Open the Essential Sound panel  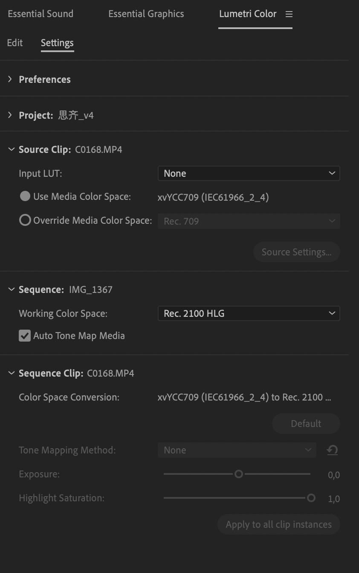(x=40, y=14)
